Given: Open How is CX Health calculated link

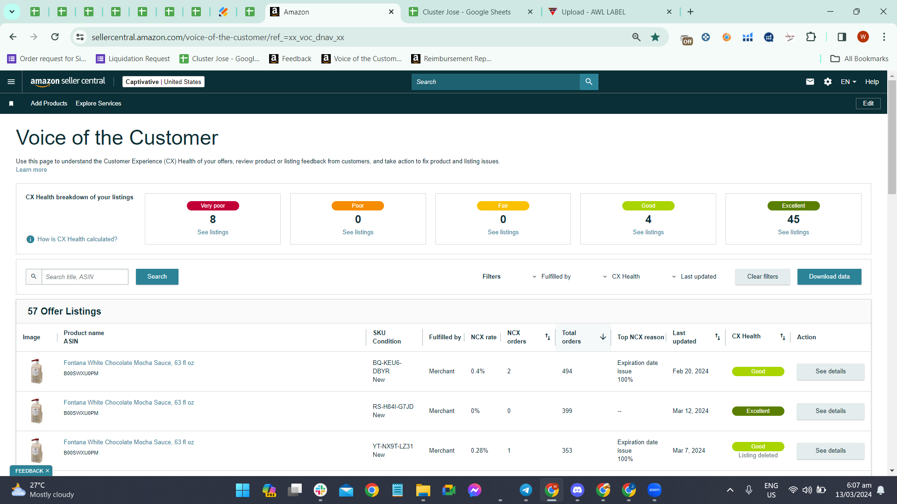Looking at the screenshot, I should tap(77, 239).
